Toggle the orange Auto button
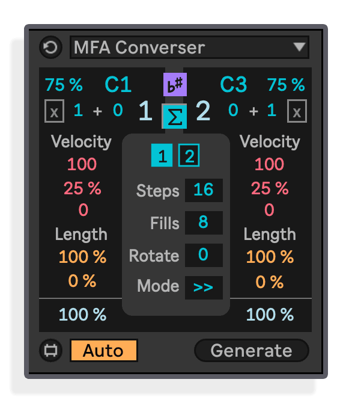Viewport: 352px width, 403px height. [104, 350]
